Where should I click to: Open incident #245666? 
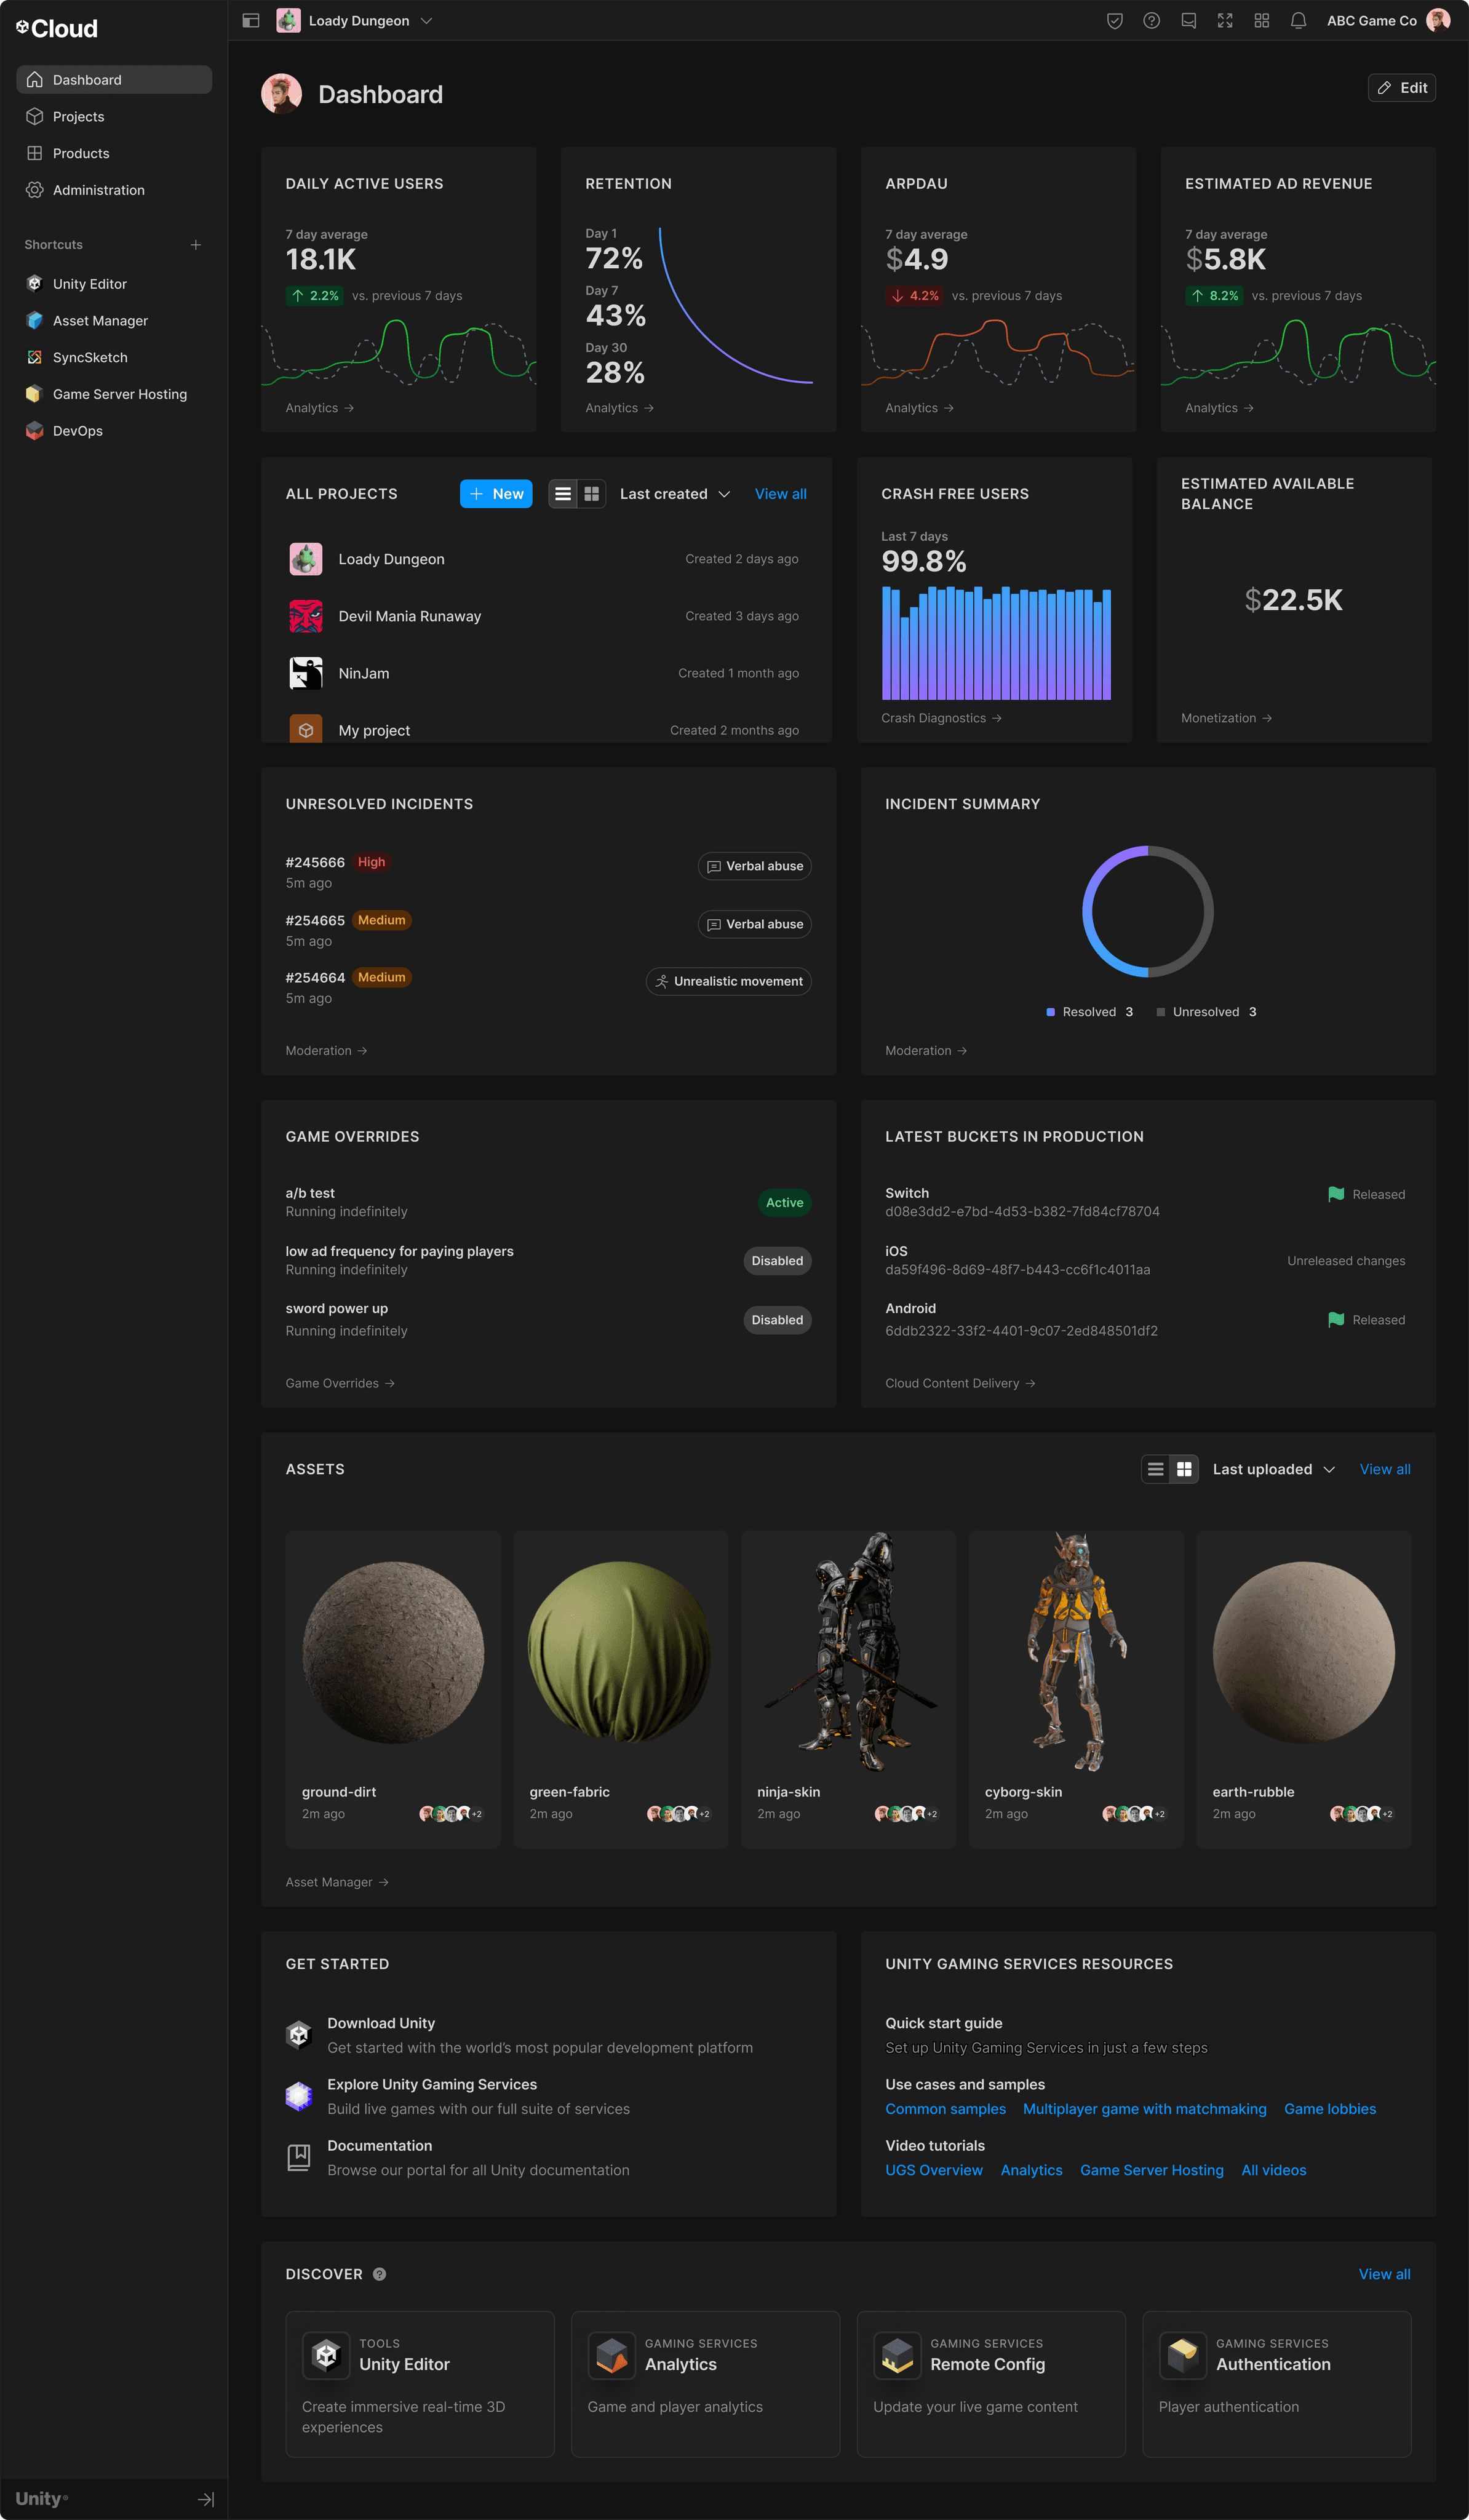[315, 862]
